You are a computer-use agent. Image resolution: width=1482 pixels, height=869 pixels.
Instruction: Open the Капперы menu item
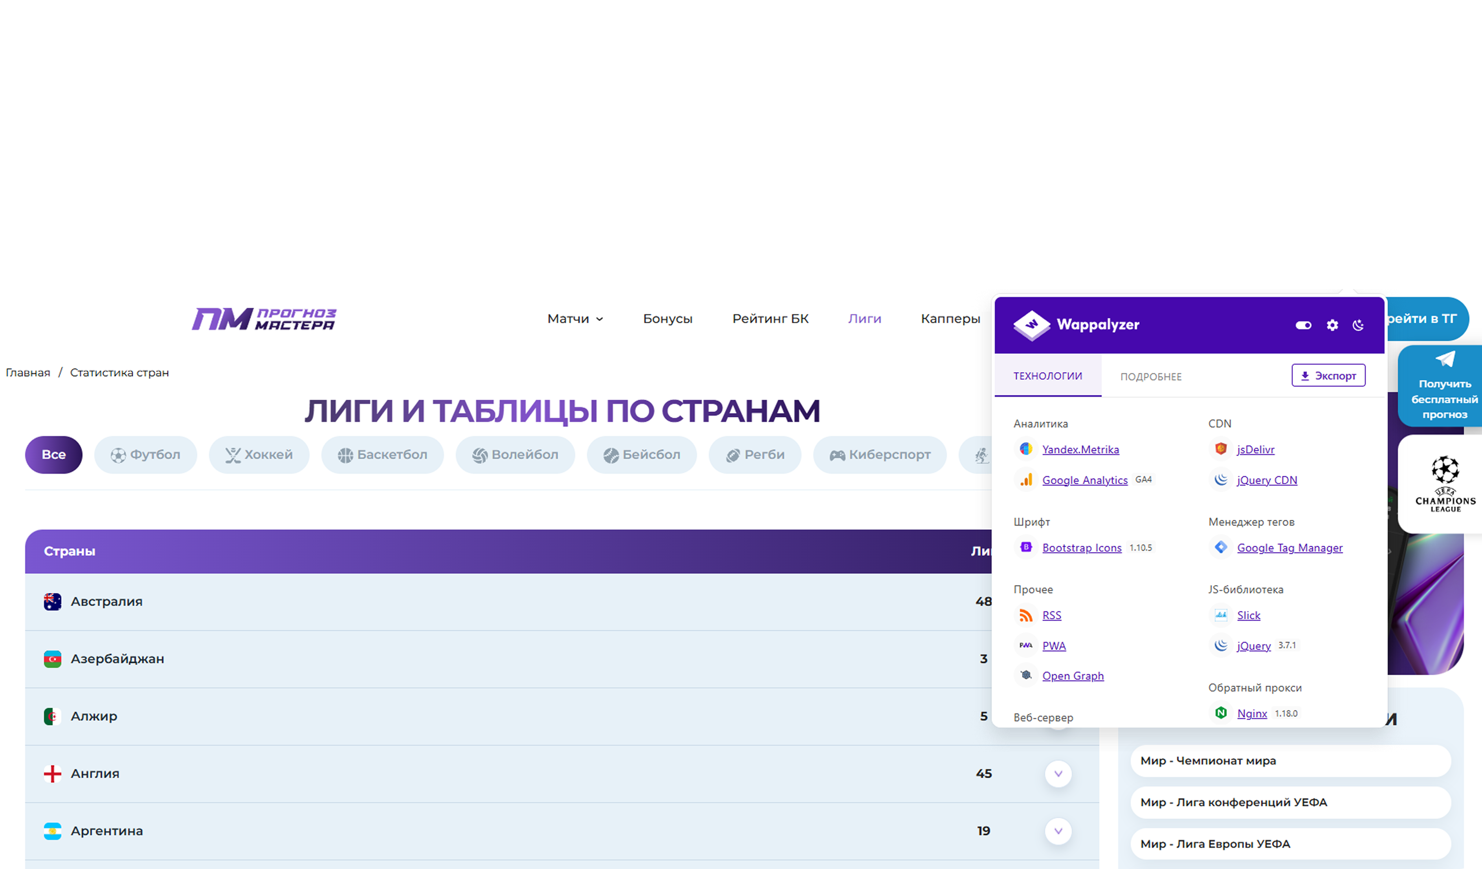(950, 319)
